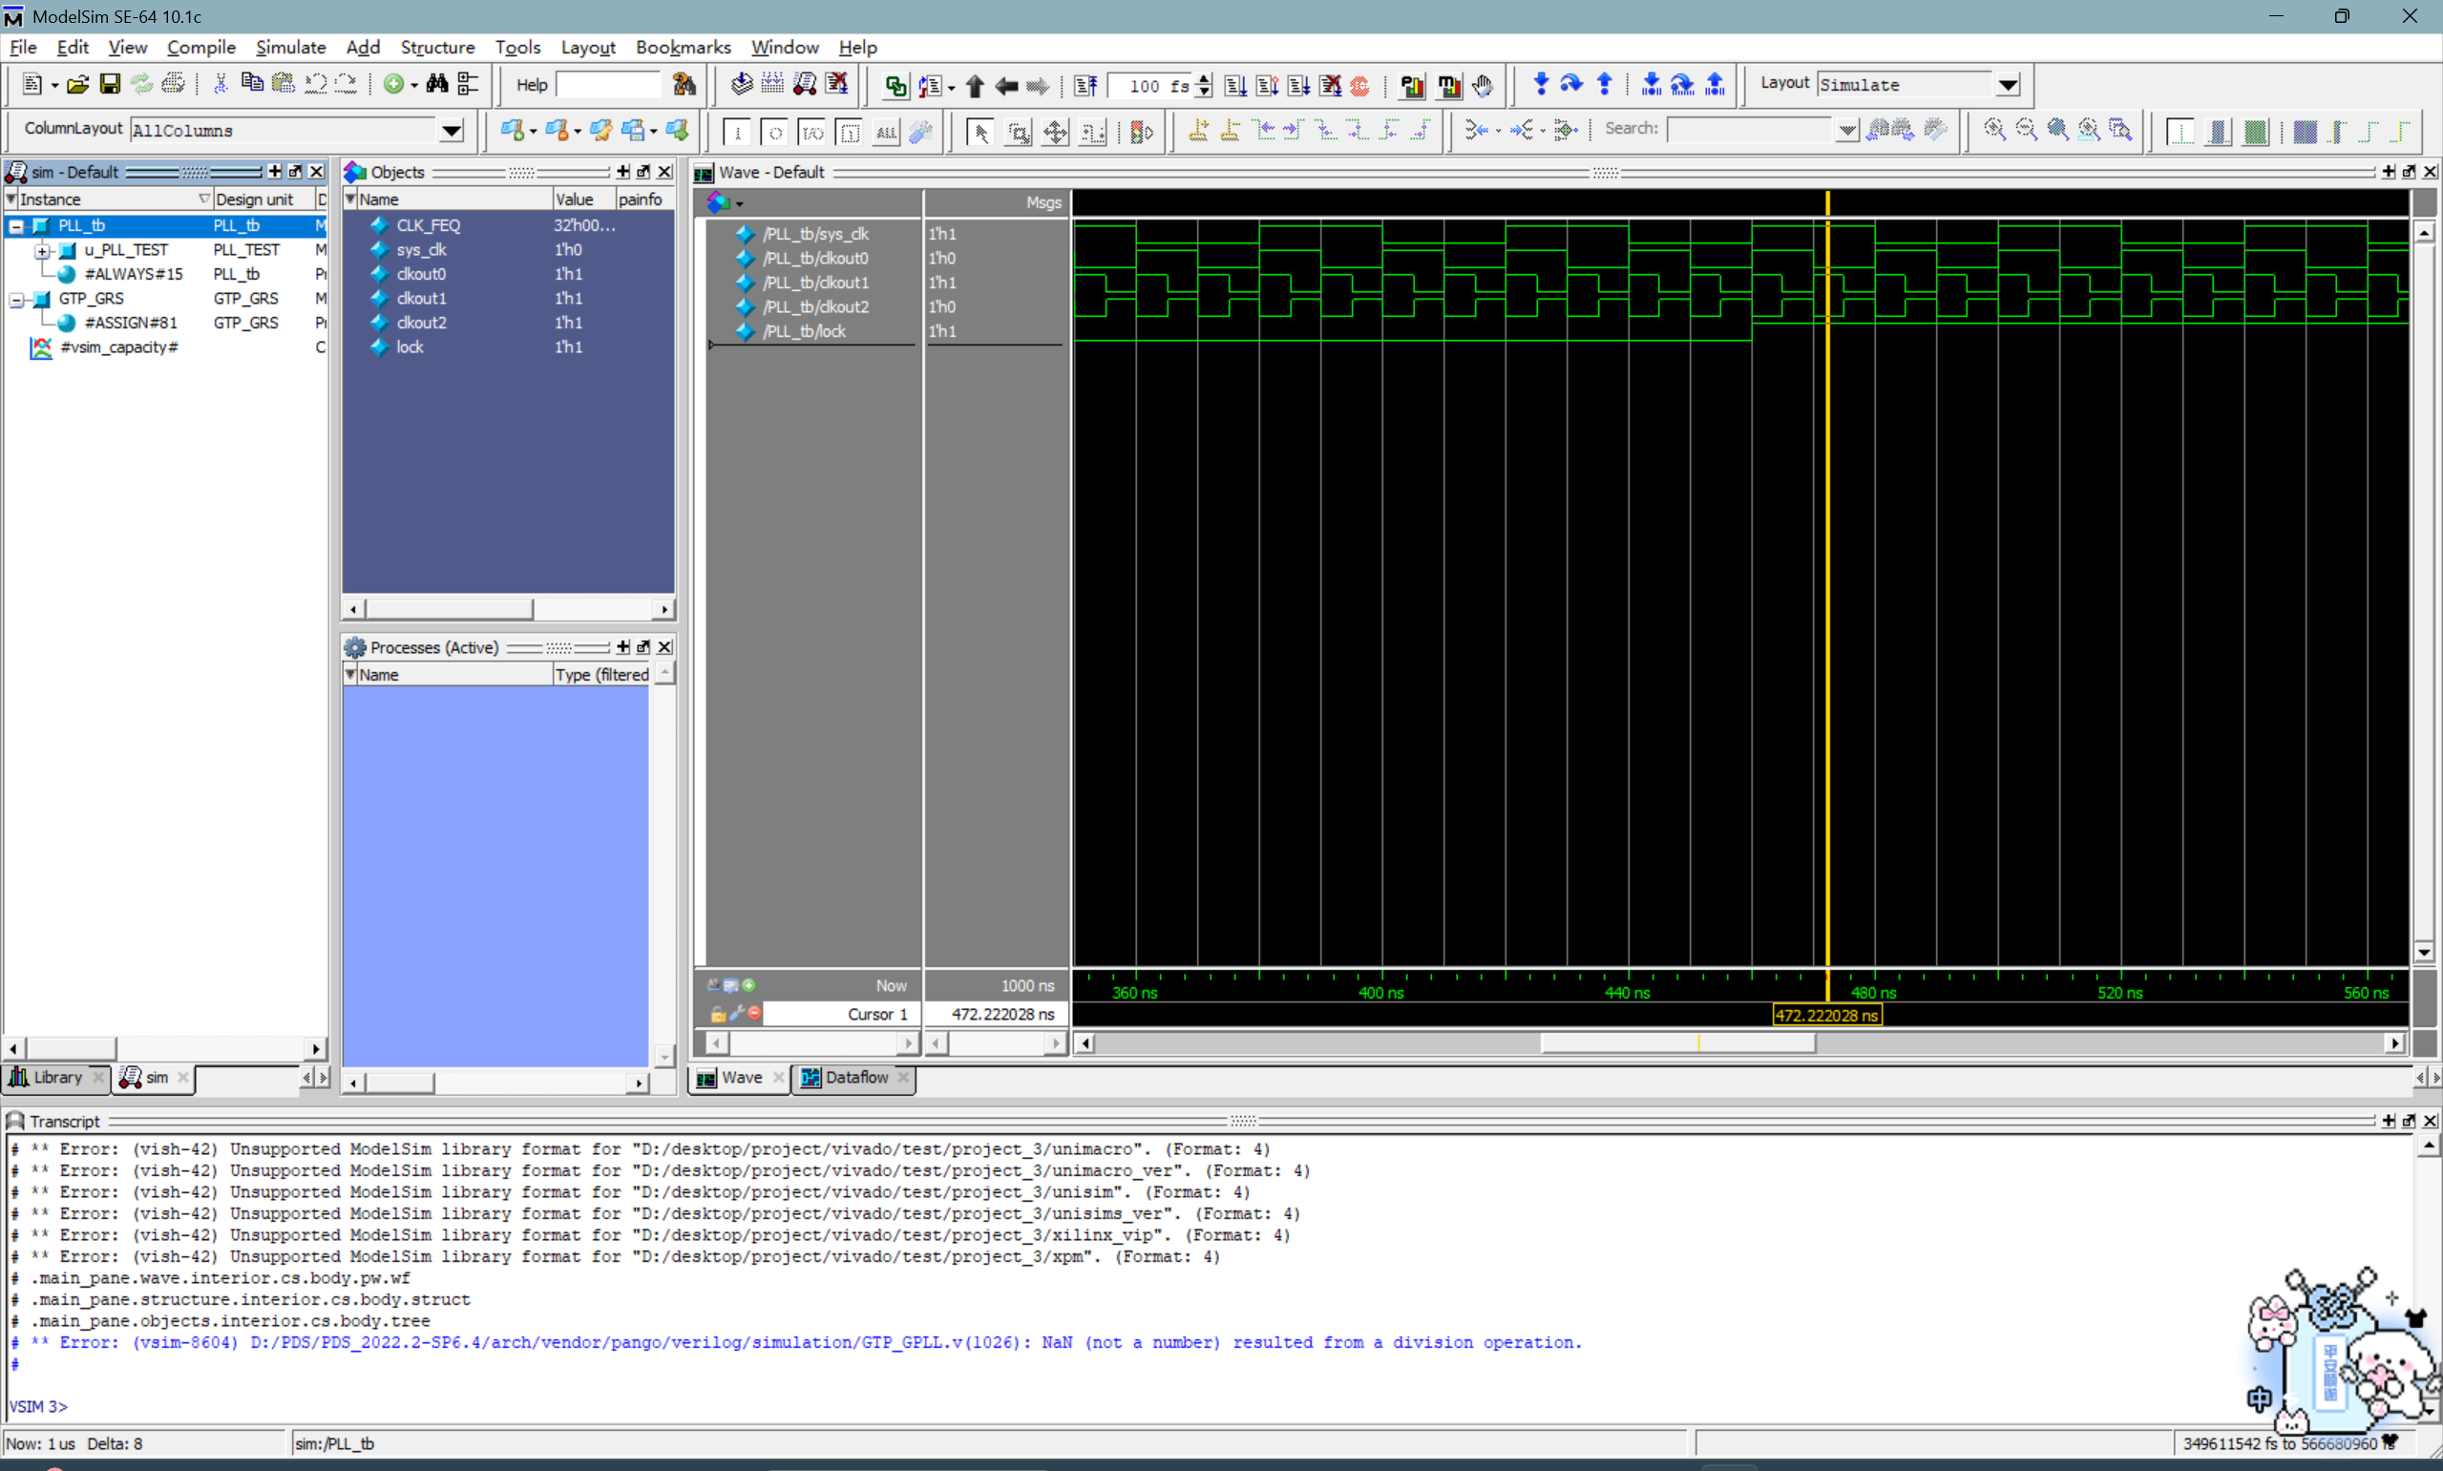The height and width of the screenshot is (1471, 2443).
Task: Select the Pan mode hand icon
Action: pos(1484,86)
